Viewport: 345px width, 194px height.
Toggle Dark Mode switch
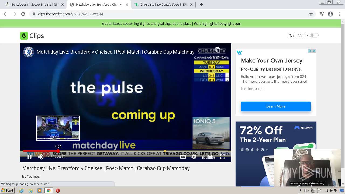314,36
